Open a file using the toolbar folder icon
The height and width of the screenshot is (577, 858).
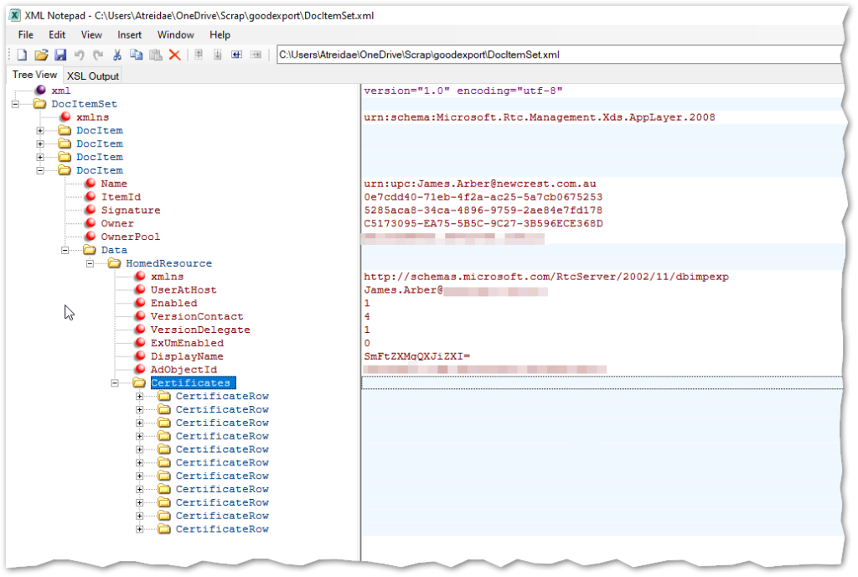[41, 55]
